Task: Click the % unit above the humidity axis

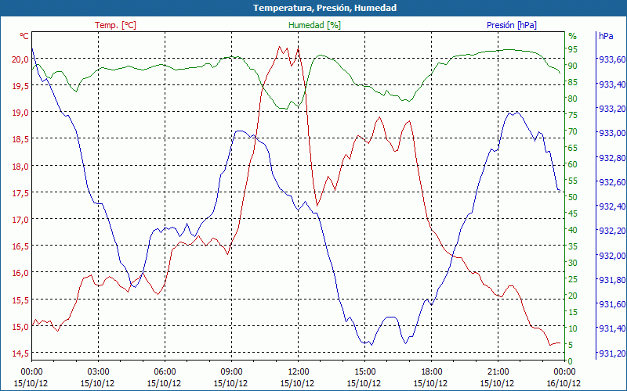Action: click(x=573, y=36)
